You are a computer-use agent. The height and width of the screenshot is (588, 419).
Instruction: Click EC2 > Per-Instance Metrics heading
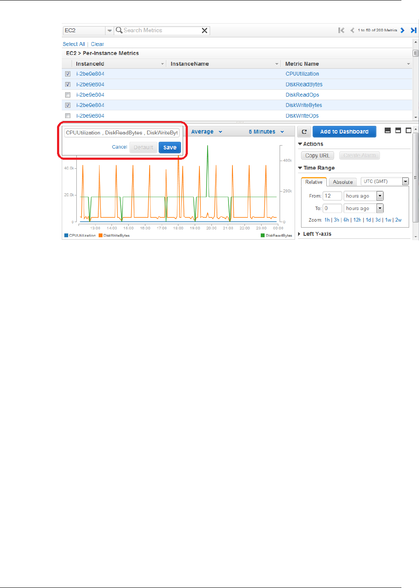point(102,53)
